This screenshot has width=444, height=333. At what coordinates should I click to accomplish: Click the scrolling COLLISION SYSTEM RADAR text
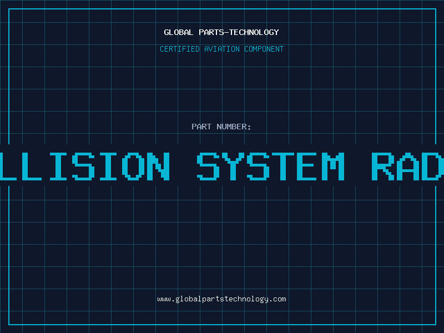tap(222, 167)
